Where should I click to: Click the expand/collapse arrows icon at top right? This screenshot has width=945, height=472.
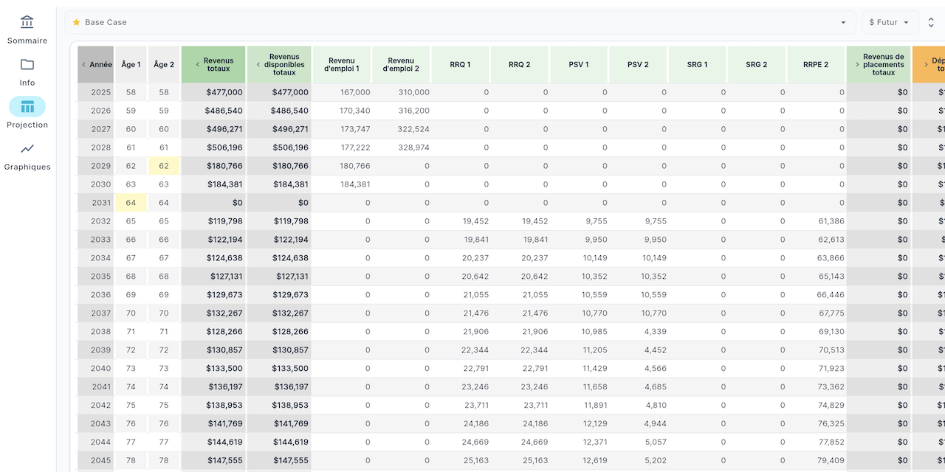coord(931,22)
